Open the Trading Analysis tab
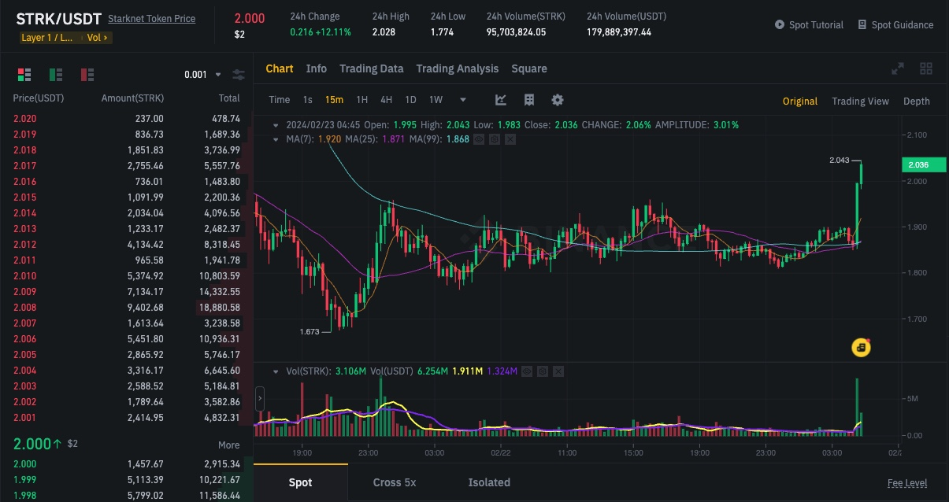The height and width of the screenshot is (502, 949). (x=458, y=68)
